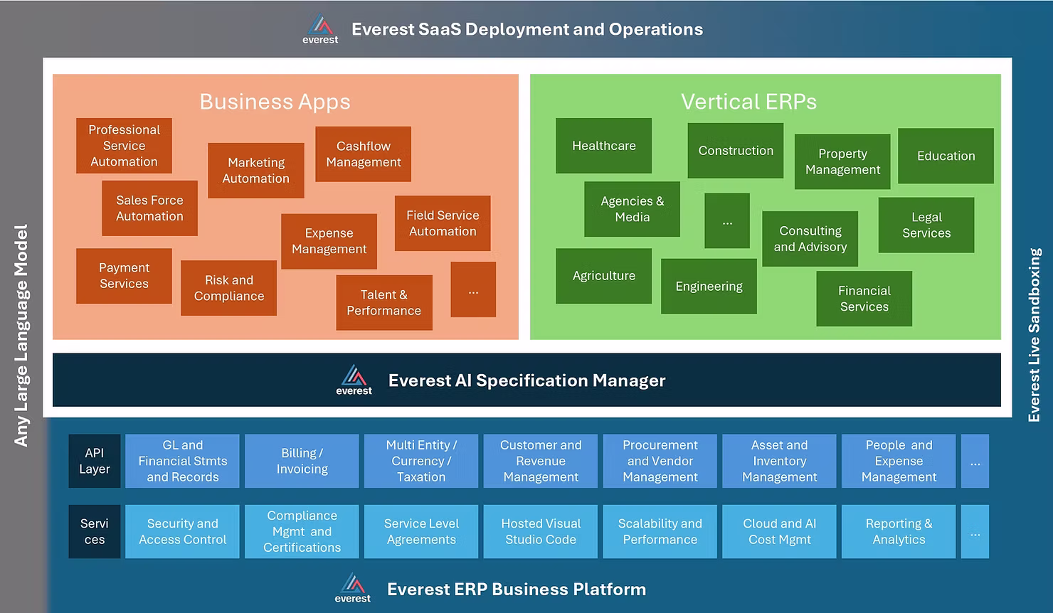The image size is (1053, 613).
Task: Click the Everest logo beside ERP Business Platform
Action: (x=353, y=588)
